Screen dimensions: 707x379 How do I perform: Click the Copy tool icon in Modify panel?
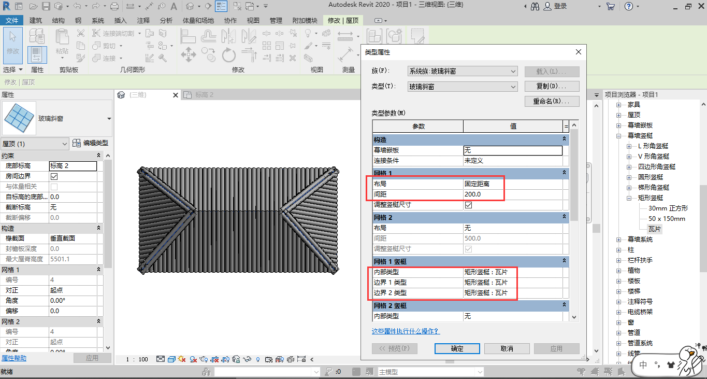(208, 53)
